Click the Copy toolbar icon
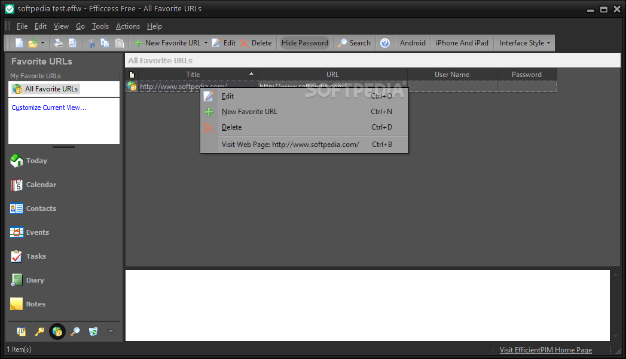 105,42
